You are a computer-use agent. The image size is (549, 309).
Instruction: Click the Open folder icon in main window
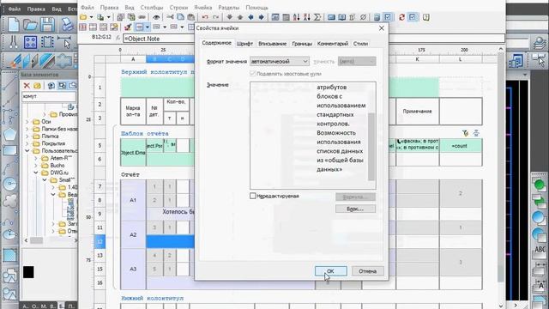[x=31, y=25]
